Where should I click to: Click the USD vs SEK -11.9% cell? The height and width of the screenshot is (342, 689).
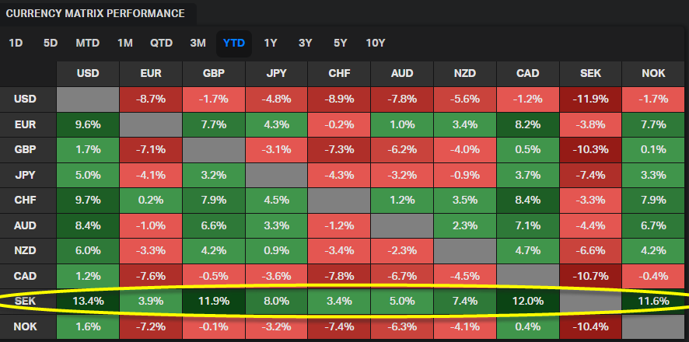click(x=591, y=99)
